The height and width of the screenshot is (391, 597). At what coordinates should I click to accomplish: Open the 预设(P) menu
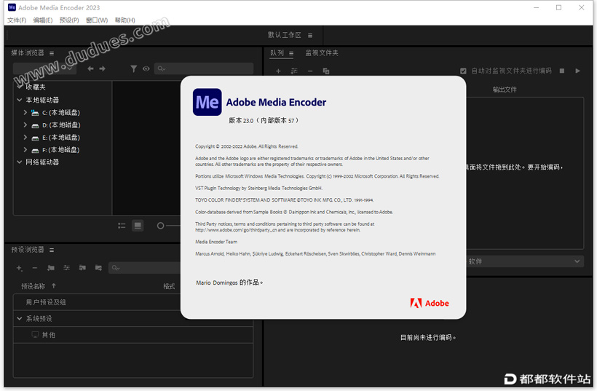click(x=69, y=20)
